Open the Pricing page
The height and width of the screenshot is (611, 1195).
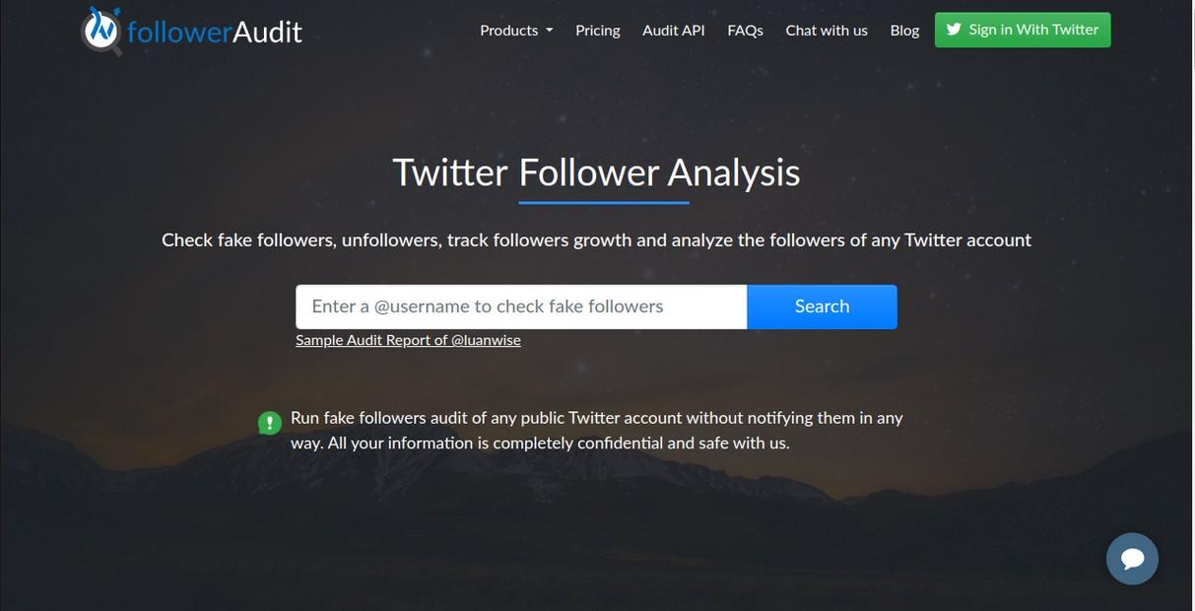[x=598, y=31]
